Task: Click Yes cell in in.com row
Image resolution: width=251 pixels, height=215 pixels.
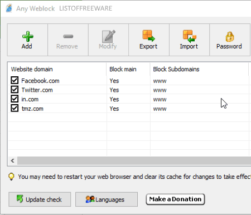Action: click(x=114, y=99)
